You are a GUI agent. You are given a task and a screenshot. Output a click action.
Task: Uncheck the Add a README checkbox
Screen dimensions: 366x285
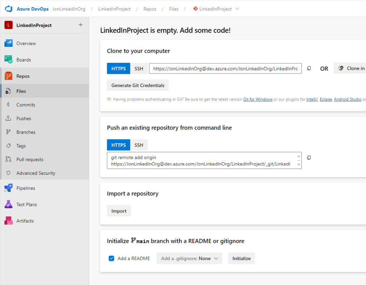pos(111,258)
